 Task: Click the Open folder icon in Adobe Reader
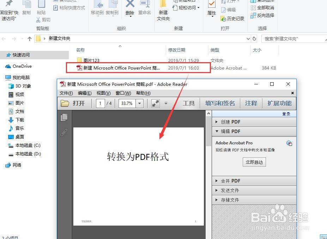point(65,103)
